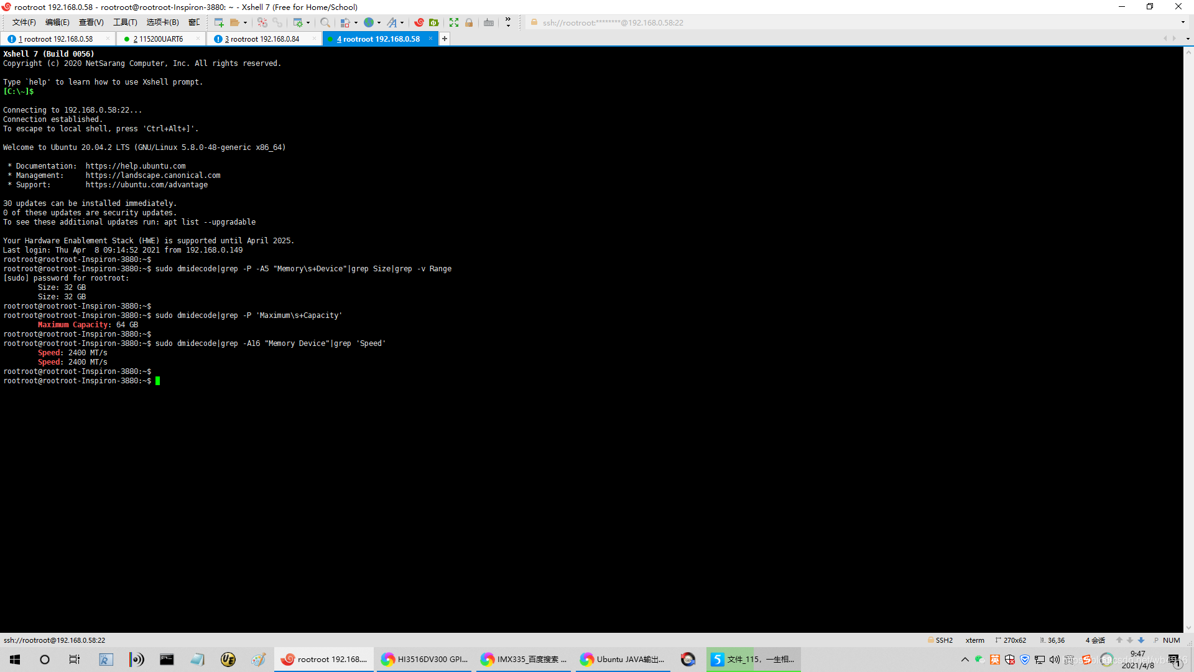The width and height of the screenshot is (1194, 672).
Task: Expand the font settings dropdown arrow
Action: point(402,22)
